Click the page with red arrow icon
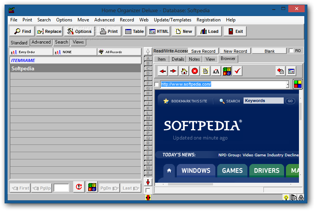The height and width of the screenshot is (211, 315). tap(281, 71)
